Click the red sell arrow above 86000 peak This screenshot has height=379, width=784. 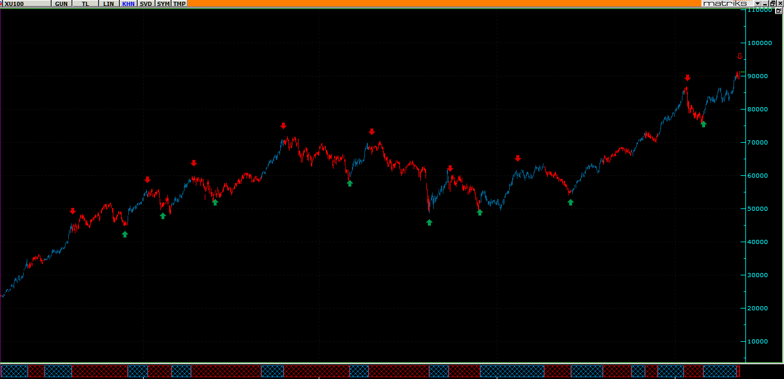(687, 78)
